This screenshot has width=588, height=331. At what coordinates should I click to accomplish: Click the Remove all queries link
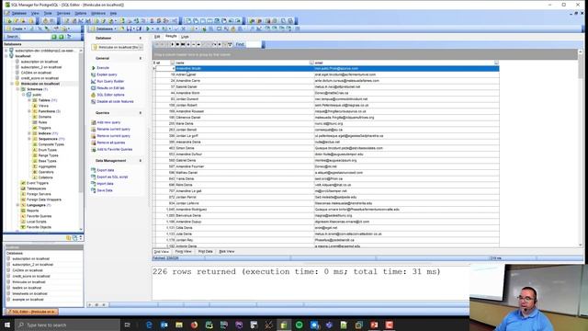(x=111, y=143)
